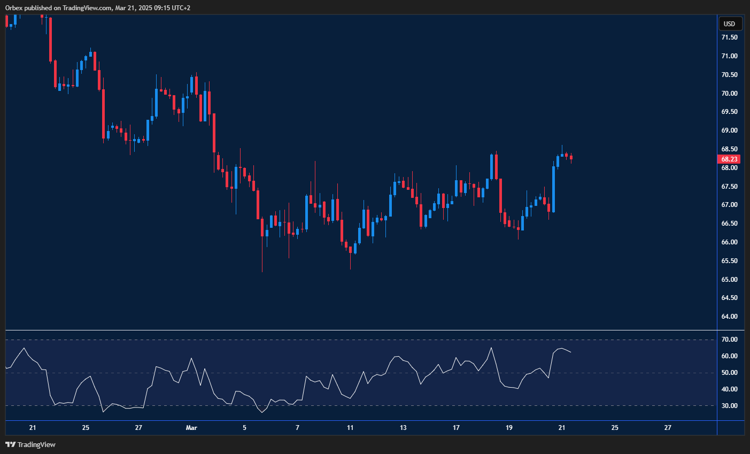Viewport: 750px width, 454px height.
Task: Click the 66.00 price axis label
Action: click(729, 242)
